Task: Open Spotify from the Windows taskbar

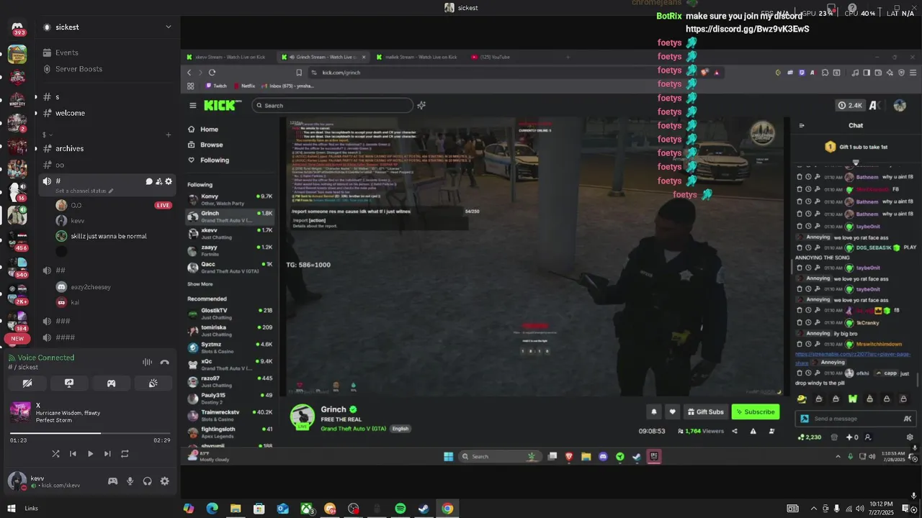Action: 400,509
